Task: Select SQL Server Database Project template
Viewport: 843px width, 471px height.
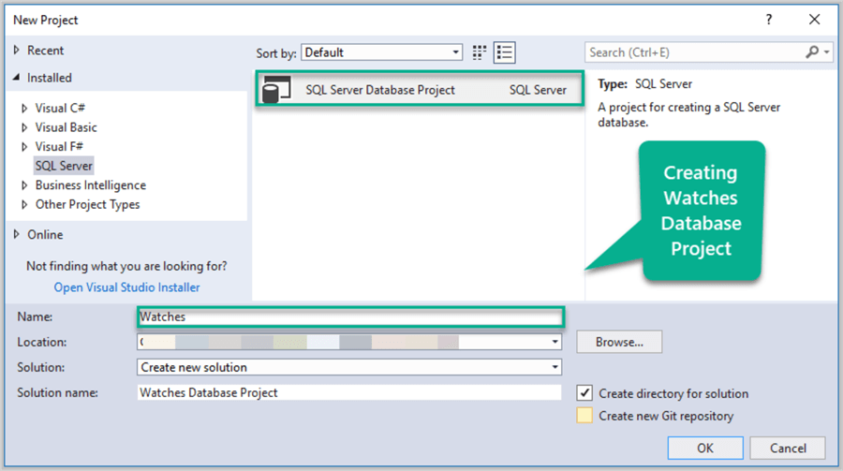Action: point(420,89)
